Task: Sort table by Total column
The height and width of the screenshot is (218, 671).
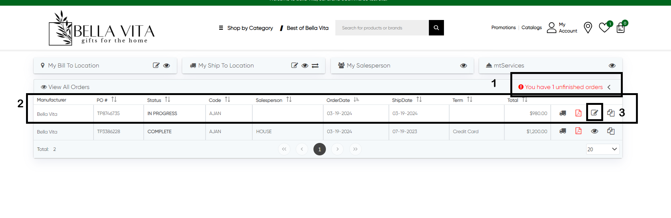Action: tap(525, 100)
